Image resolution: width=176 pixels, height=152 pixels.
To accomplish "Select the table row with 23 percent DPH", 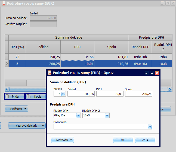I will [x=82, y=57].
